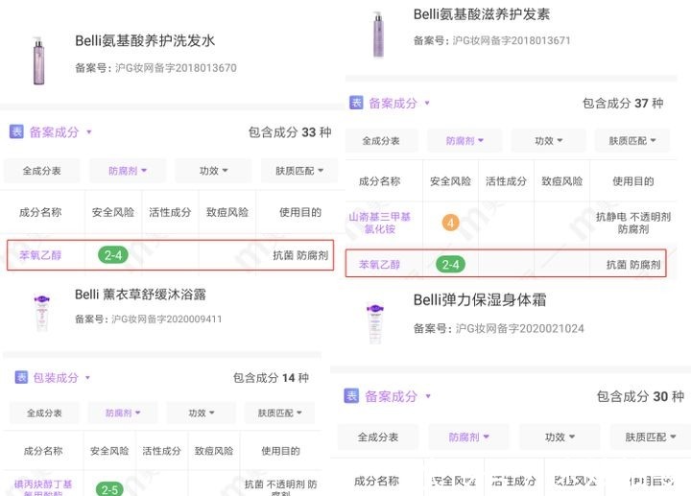Click title Belli弹力保湿身体霜
Image resolution: width=691 pixels, height=496 pixels.
[480, 300]
